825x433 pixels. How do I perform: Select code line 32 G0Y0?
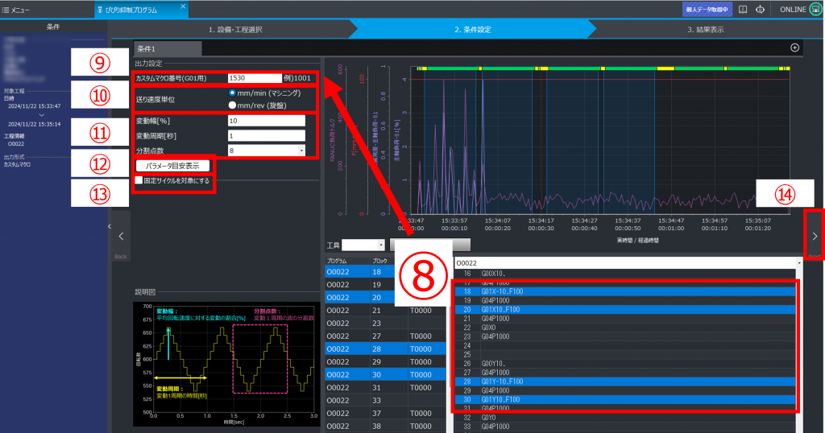[625, 418]
